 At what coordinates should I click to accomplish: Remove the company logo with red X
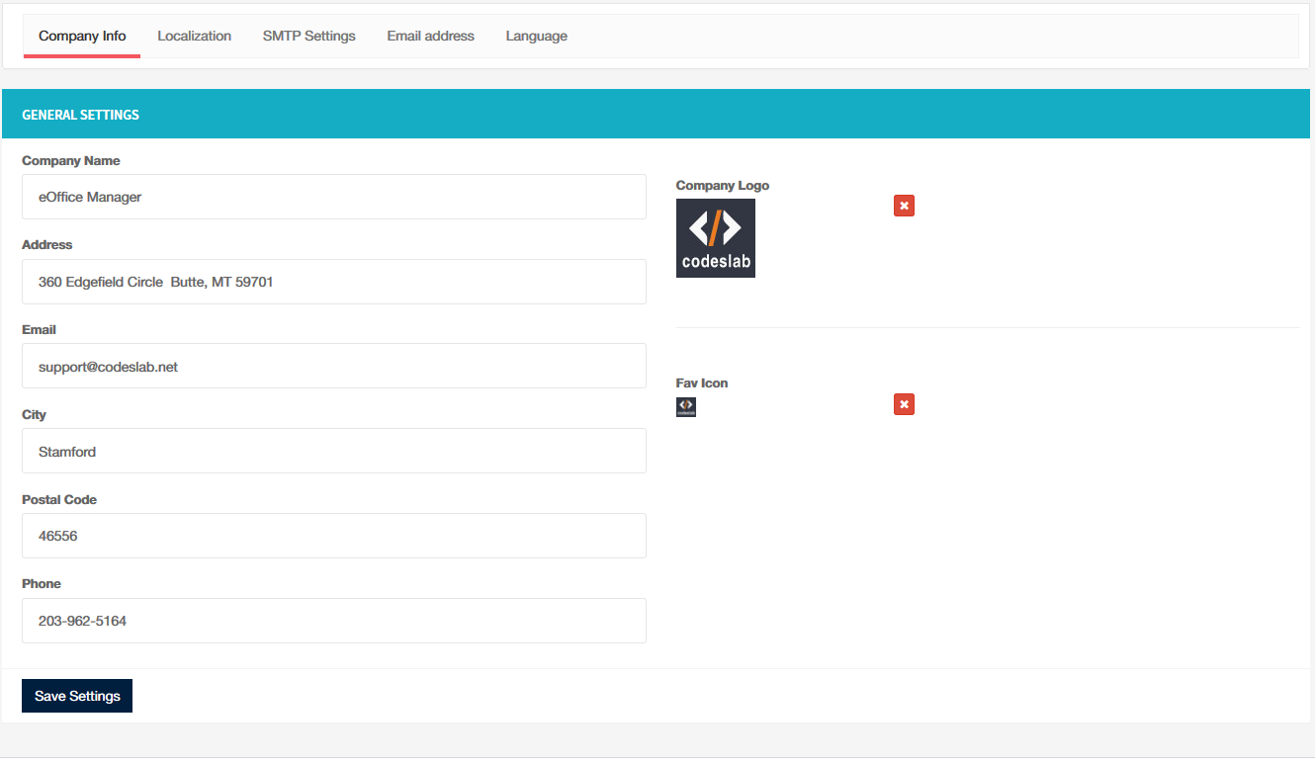click(x=904, y=206)
